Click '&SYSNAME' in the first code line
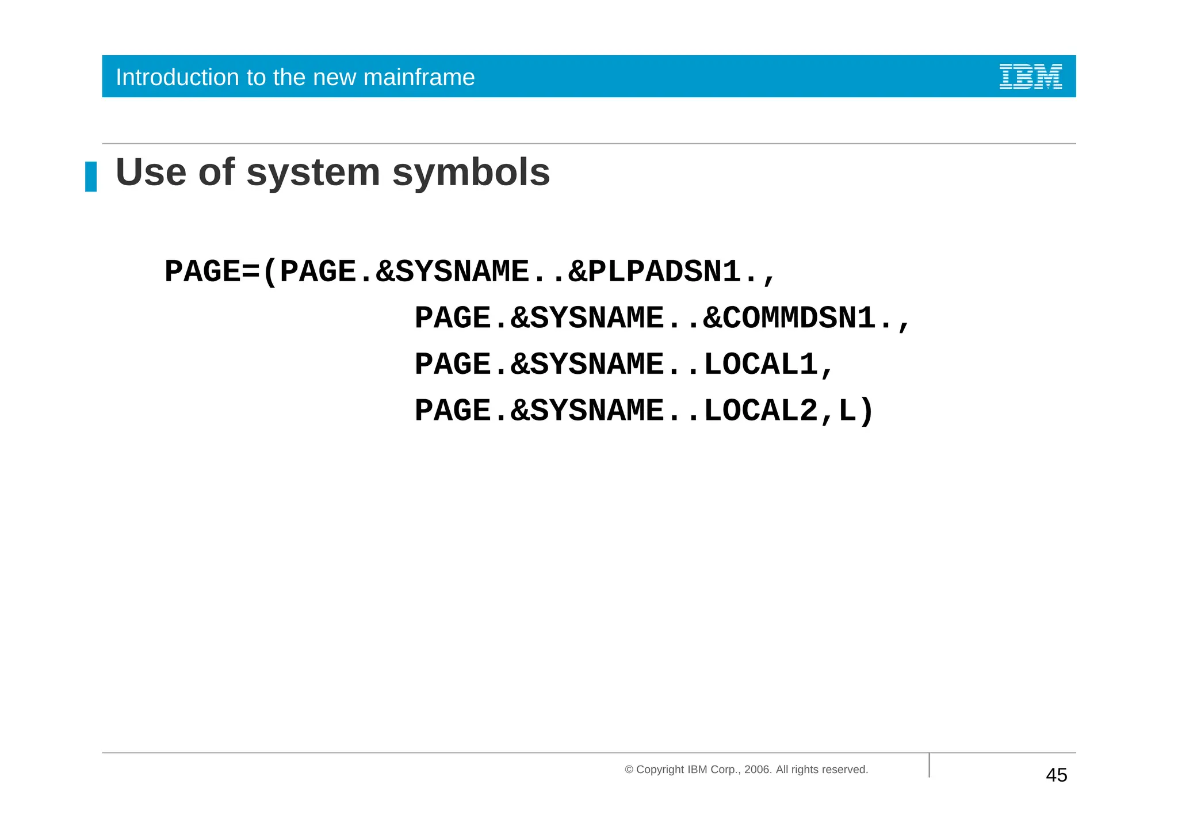 click(x=452, y=272)
